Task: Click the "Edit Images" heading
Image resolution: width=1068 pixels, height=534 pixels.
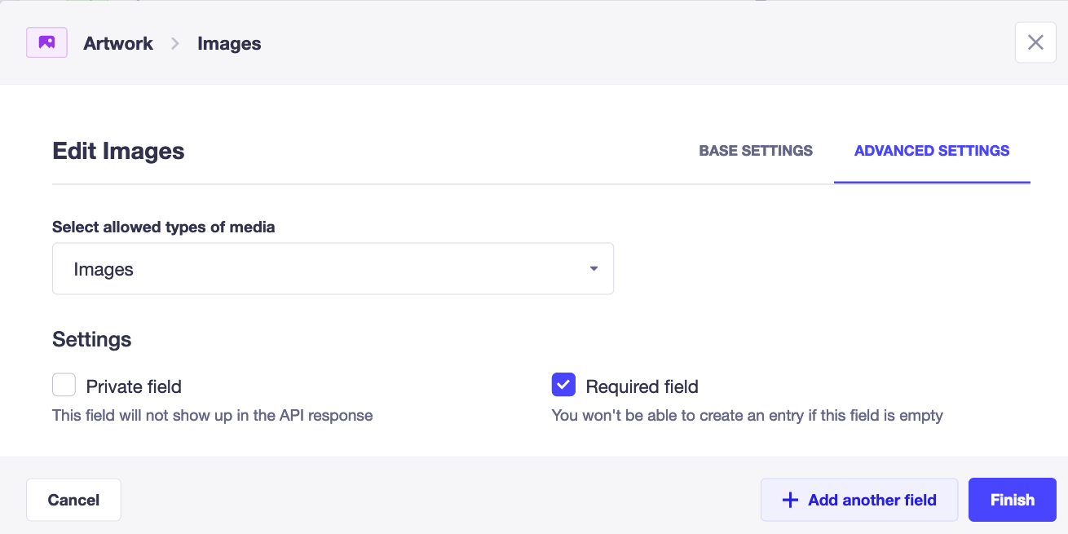Action: pos(118,151)
